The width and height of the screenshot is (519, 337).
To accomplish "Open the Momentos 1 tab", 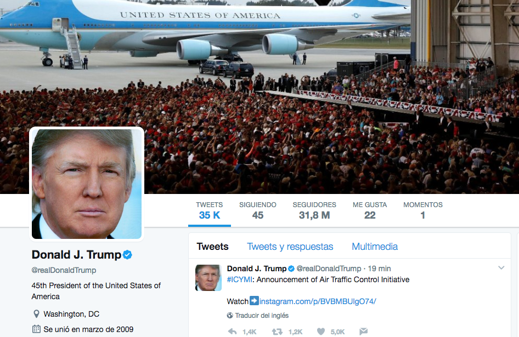I will 422,210.
